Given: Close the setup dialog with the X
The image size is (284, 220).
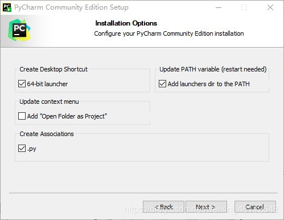Looking at the screenshot, I should pos(270,7).
